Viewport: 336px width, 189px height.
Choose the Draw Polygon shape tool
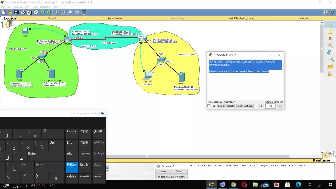click(x=329, y=52)
